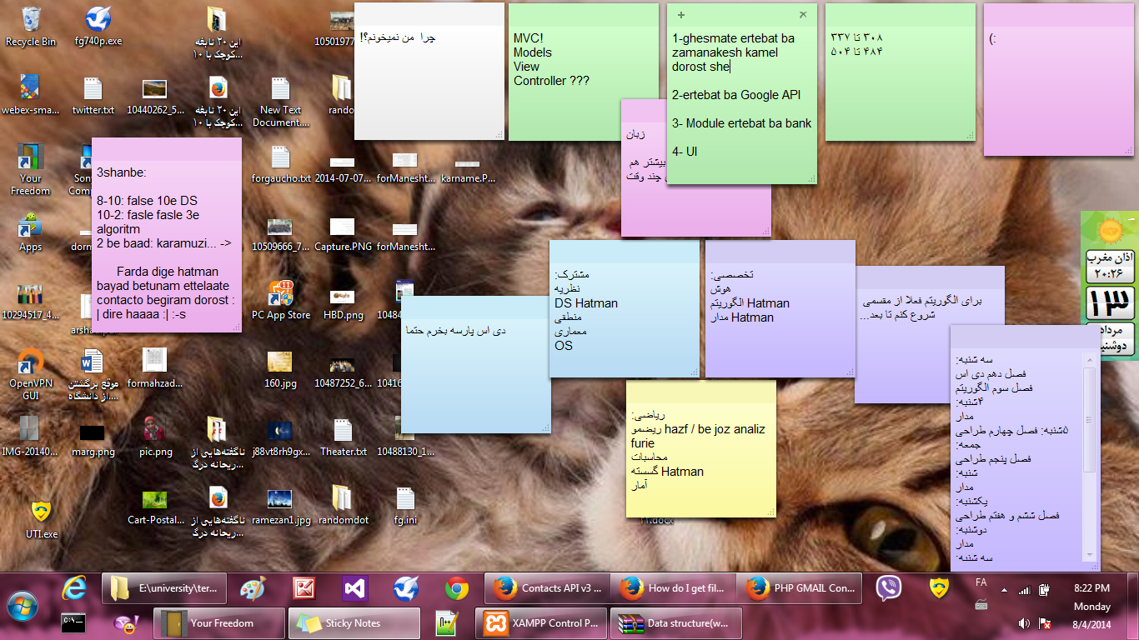The height and width of the screenshot is (640, 1139).
Task: Open the FA input language selector
Action: coord(981,582)
